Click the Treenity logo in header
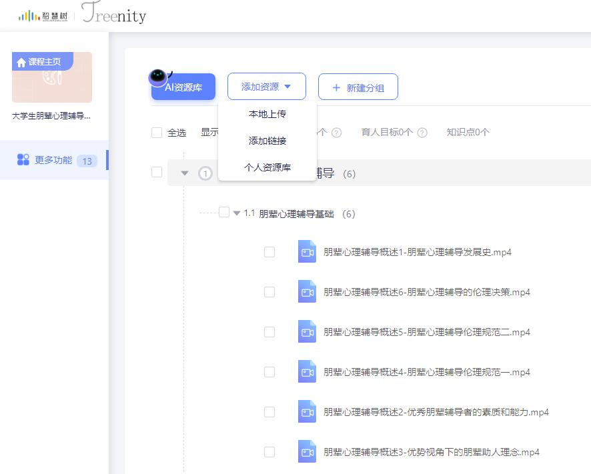 coord(114,15)
